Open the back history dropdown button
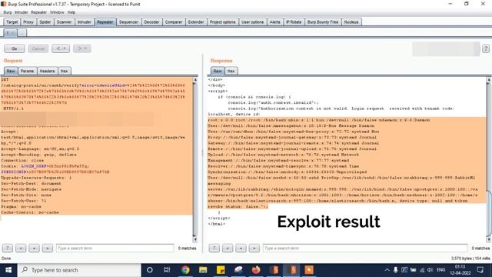Image resolution: width=492 pixels, height=277 pixels. click(x=61, y=48)
